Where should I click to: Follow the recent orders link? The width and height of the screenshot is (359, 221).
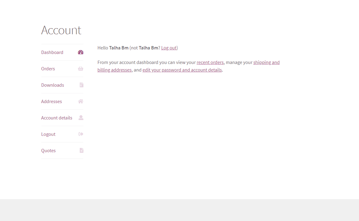[x=210, y=62]
